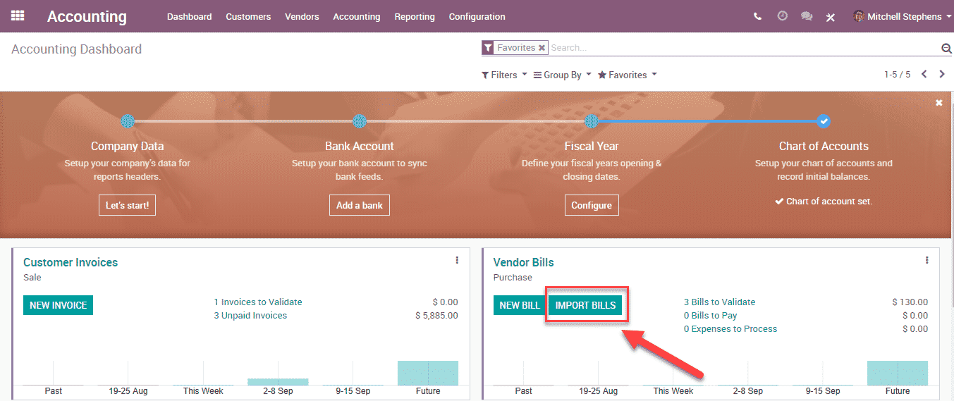This screenshot has width=954, height=401.
Task: Open the Favorites dropdown menu
Action: coord(627,75)
